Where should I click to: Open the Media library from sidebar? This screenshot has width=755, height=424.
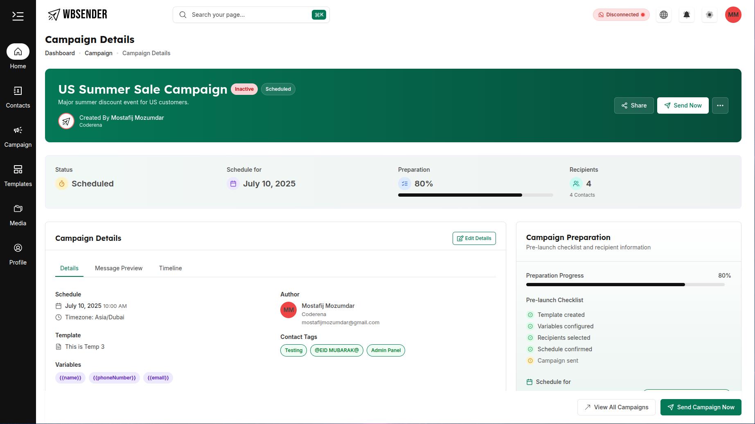point(18,209)
